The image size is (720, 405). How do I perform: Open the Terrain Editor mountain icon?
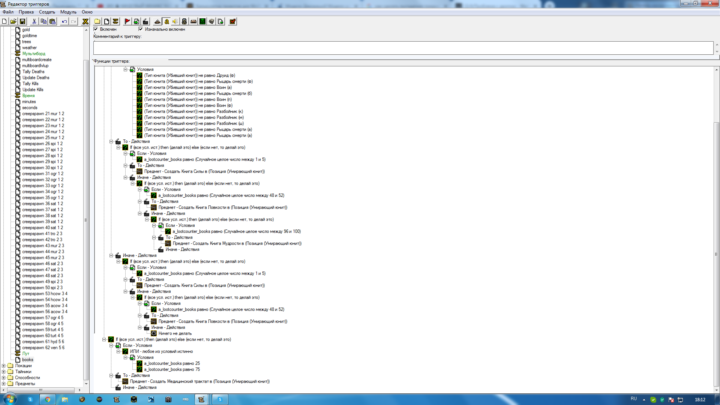pos(157,22)
